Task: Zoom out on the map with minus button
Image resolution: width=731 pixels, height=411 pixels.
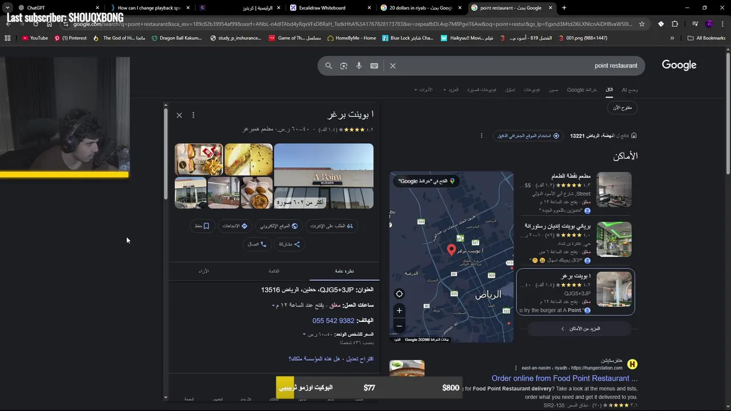Action: (399, 326)
